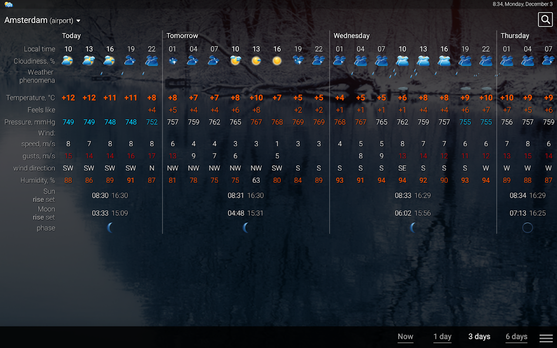Screen dimensions: 557x348
Task: Click Tomorrow's 22:00 cloudiness icon
Action: (319, 60)
